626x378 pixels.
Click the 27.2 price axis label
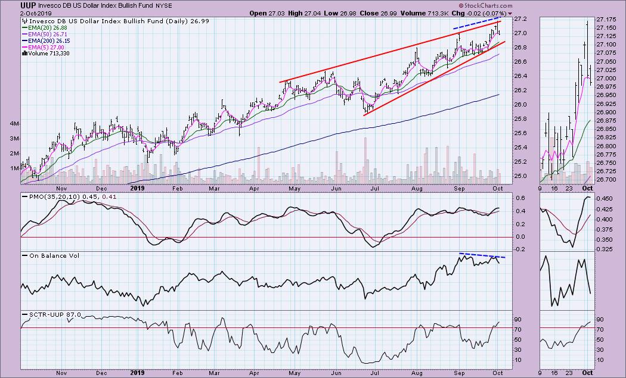click(519, 18)
